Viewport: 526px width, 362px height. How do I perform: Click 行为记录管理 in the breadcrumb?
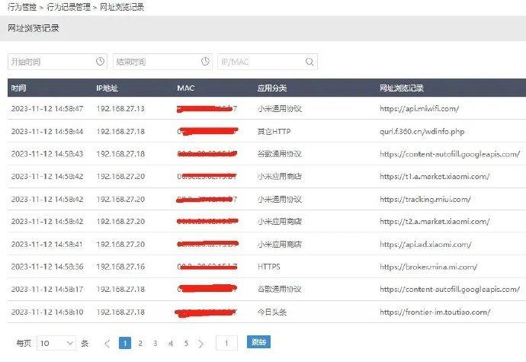69,7
